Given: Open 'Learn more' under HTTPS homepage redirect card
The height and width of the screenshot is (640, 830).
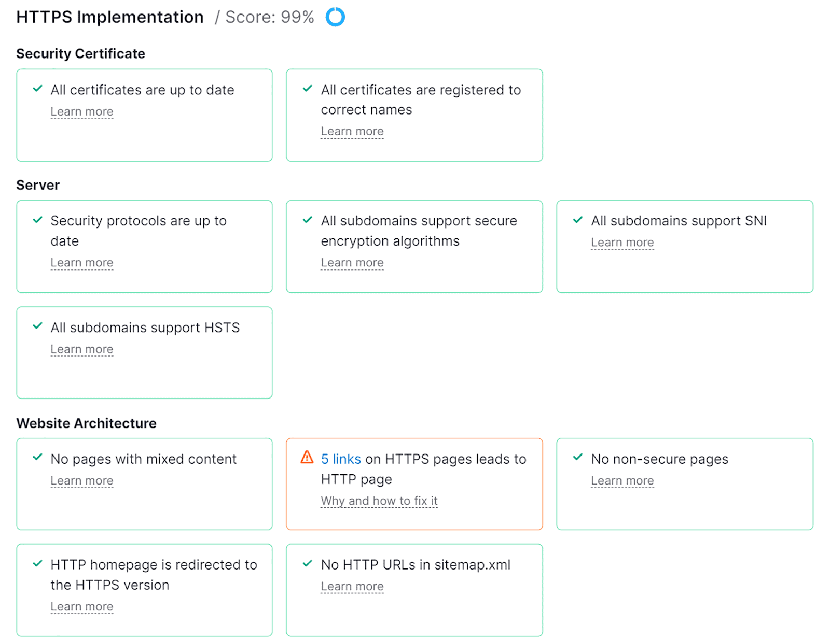Looking at the screenshot, I should pyautogui.click(x=82, y=606).
